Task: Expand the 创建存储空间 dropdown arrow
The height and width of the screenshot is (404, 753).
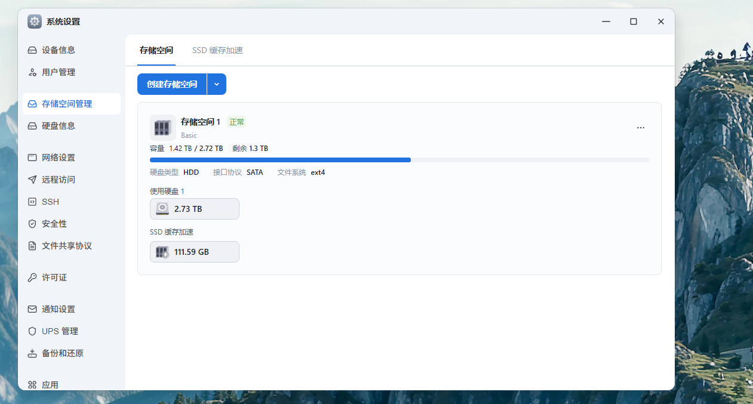Action: [x=217, y=84]
